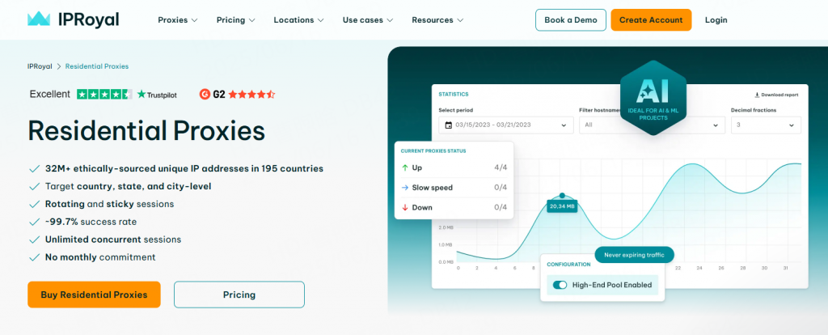Click the checkmark beside ~99.7% success rate
The image size is (828, 335).
coord(35,222)
